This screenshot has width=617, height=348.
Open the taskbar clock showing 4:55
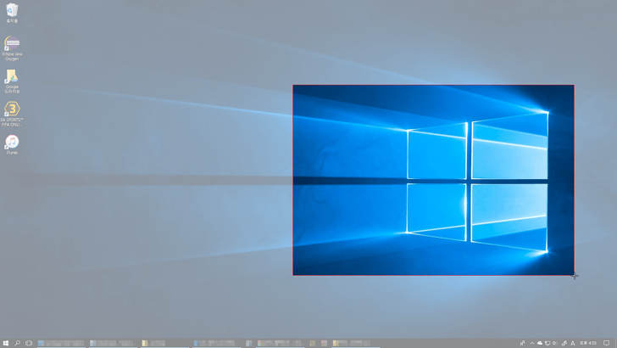click(x=588, y=343)
